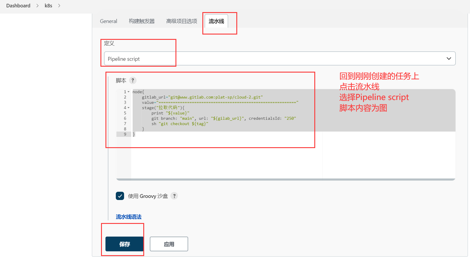The width and height of the screenshot is (470, 259).
Task: Open the 流水线语法 link
Action: tap(129, 217)
